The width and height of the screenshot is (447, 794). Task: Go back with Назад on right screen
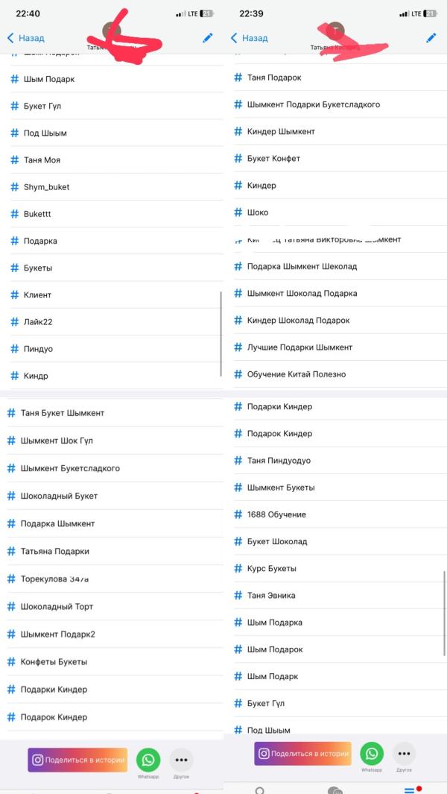(249, 38)
